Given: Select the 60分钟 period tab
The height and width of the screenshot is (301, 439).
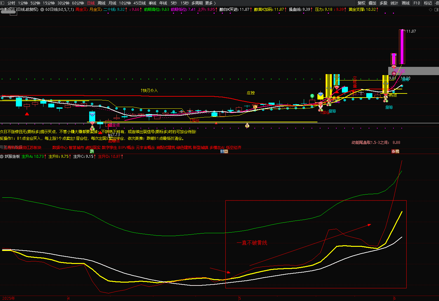Looking at the screenshot, I should [78, 3].
